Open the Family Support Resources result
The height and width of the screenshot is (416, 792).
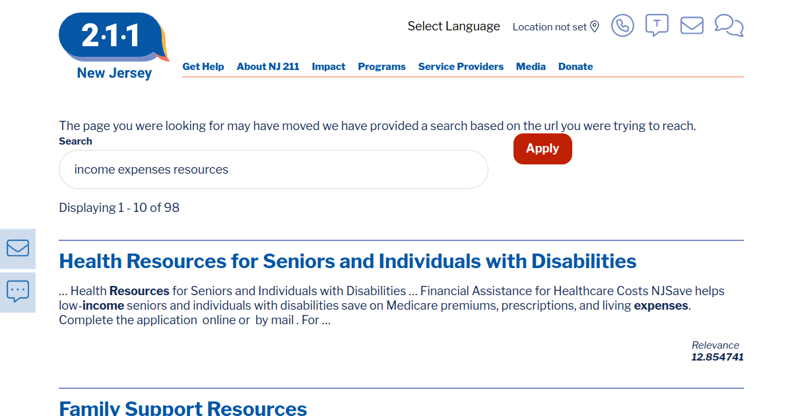(183, 408)
